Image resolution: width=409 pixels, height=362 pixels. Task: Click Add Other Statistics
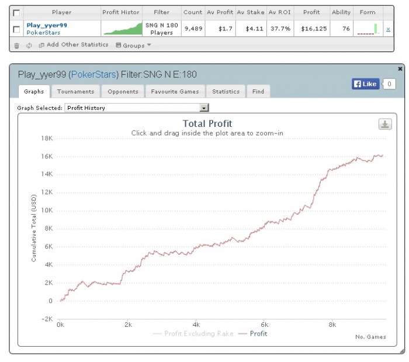pyautogui.click(x=78, y=44)
